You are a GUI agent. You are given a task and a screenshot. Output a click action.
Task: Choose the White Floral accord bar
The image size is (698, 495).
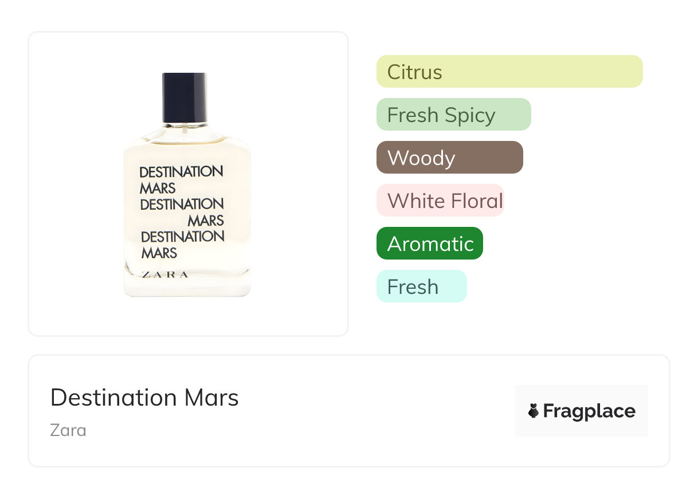tap(440, 201)
